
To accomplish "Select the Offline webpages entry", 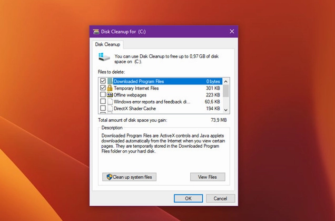I will pos(130,95).
